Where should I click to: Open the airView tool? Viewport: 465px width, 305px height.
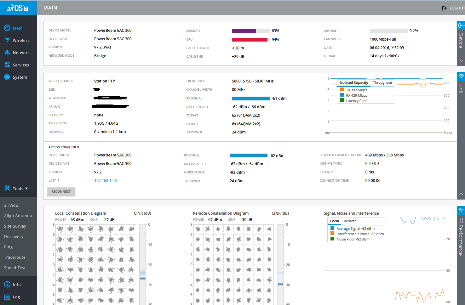[x=11, y=205]
